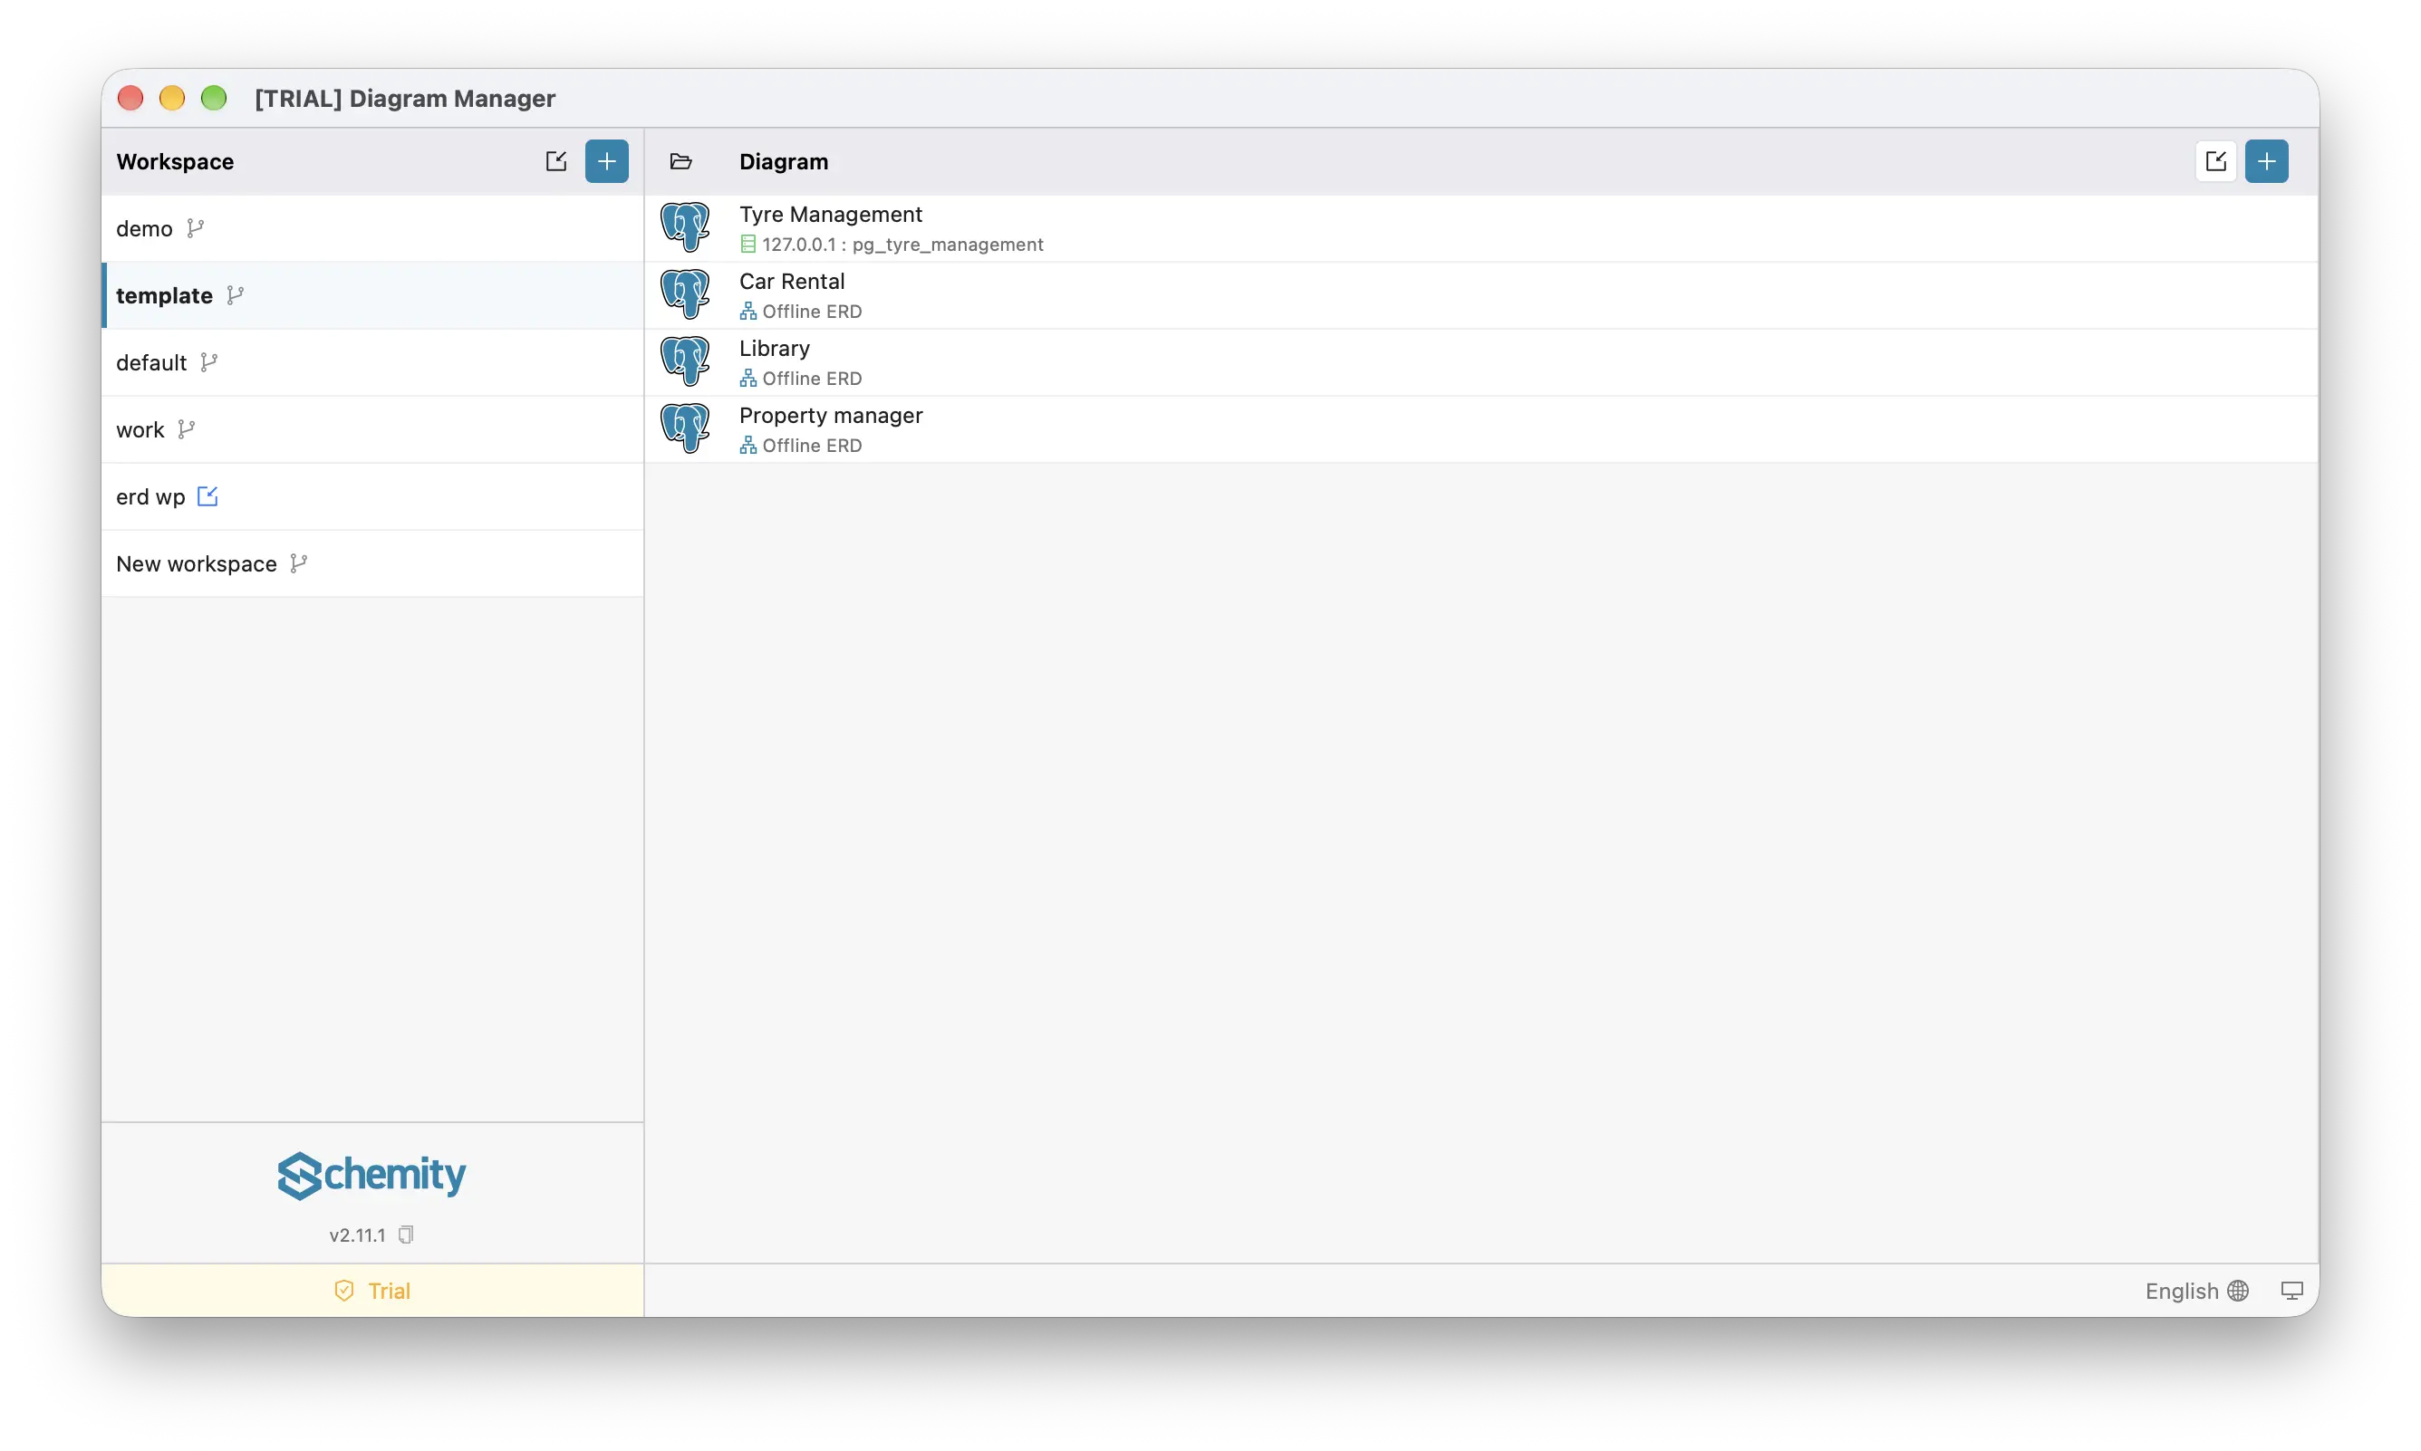Click the branch icon next to default workspace
2421x1451 pixels.
click(x=209, y=361)
